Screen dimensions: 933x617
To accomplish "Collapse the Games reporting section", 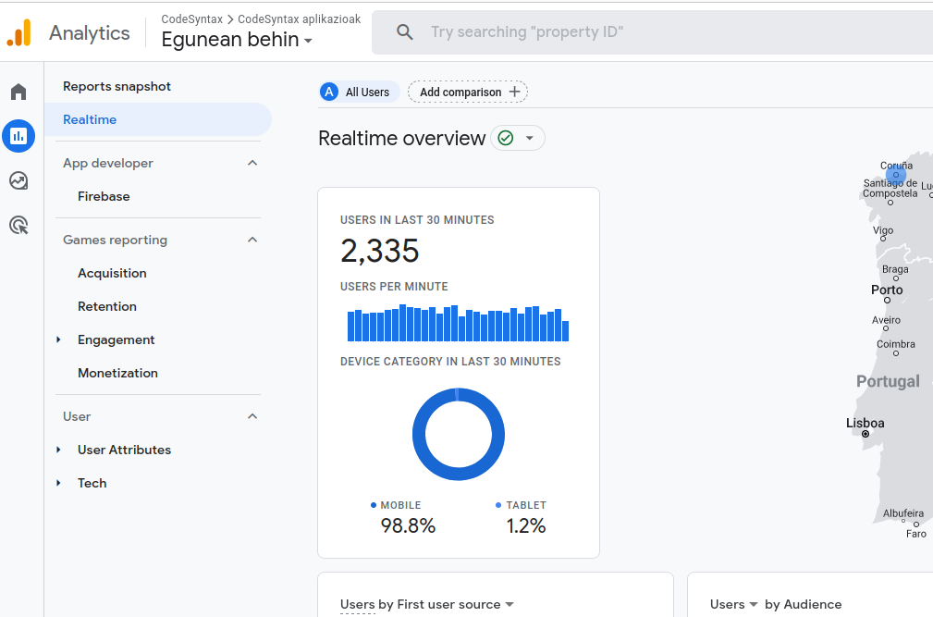I will tap(252, 240).
